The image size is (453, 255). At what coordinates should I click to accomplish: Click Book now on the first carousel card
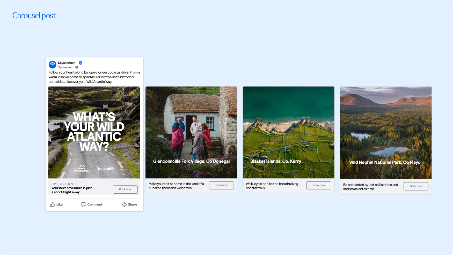pos(125,189)
